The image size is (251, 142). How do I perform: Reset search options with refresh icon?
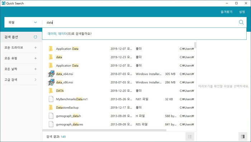point(35,37)
